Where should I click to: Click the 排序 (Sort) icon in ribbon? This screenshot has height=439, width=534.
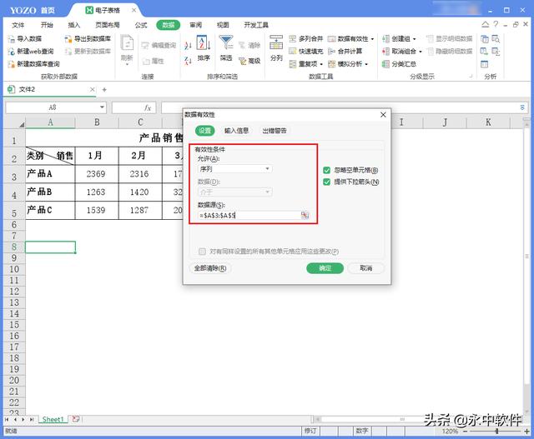click(x=204, y=46)
